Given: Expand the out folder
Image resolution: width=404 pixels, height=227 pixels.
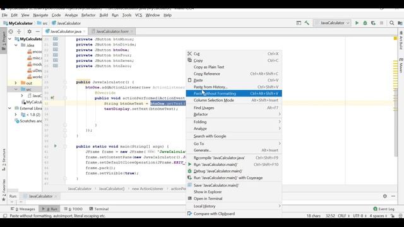Looking at the screenshot, I should coord(16,83).
